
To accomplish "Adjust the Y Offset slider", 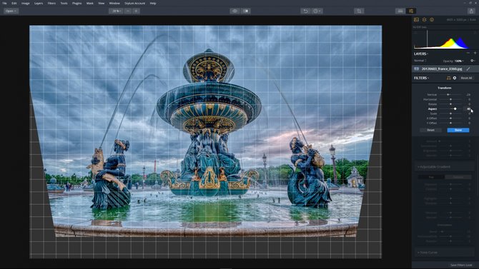I will coord(450,123).
